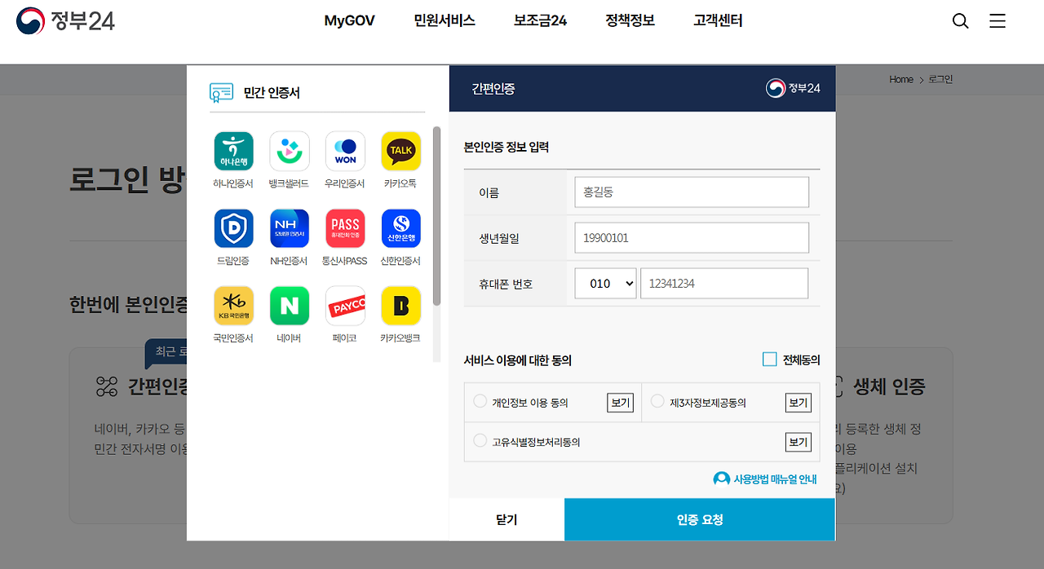Open the 민원서비스 menu
Screen dimensions: 1044x569
tap(445, 21)
